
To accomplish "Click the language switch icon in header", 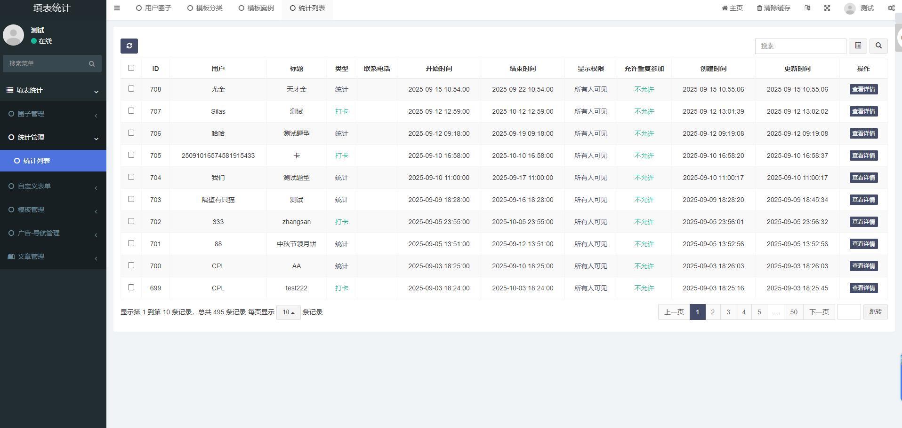I will click(x=807, y=8).
